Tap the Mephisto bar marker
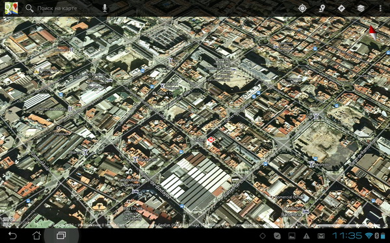 [x=311, y=164]
